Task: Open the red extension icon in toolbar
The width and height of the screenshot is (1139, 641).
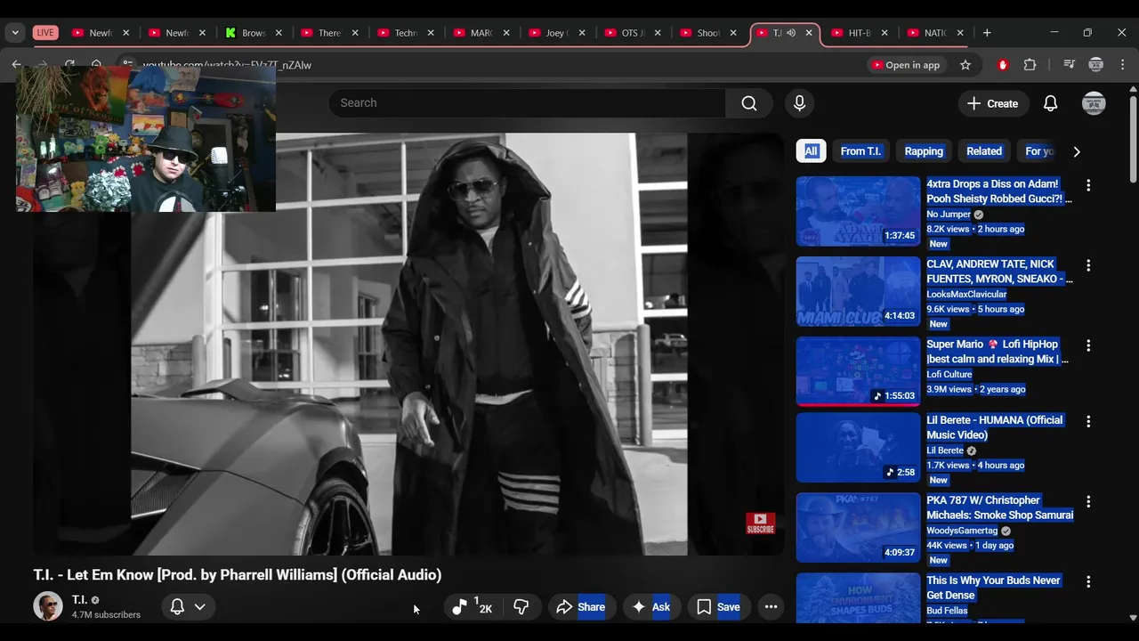Action: coord(1003,65)
